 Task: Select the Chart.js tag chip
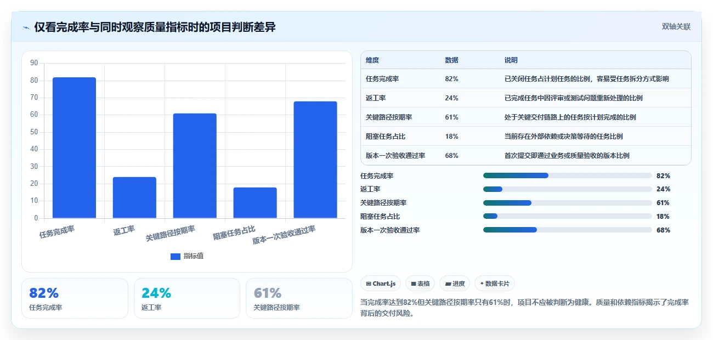[381, 284]
